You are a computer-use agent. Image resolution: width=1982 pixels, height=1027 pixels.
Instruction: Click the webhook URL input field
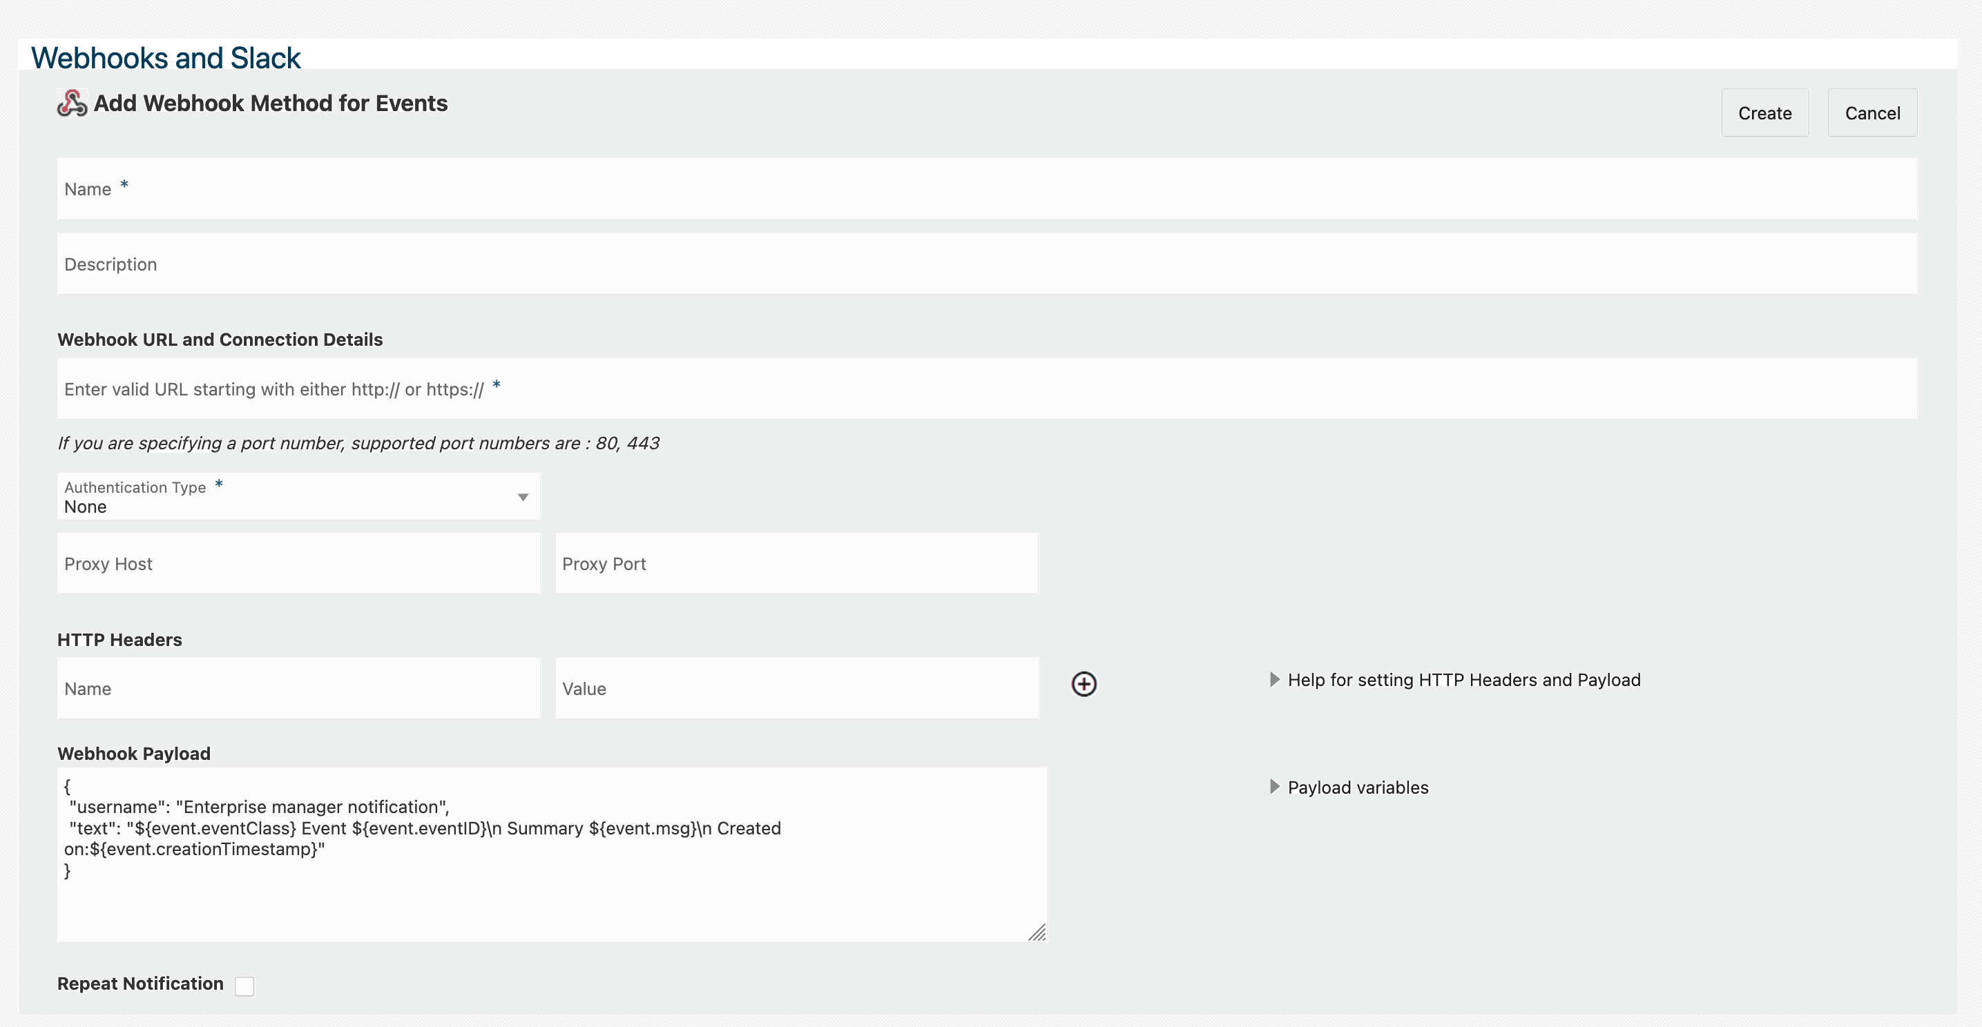[x=986, y=389]
